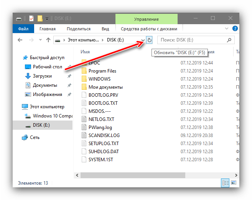Switch to details view layout button
Viewport: 252px width, 200px height.
225,183
